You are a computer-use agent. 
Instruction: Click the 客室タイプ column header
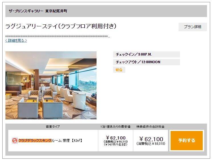(53, 127)
